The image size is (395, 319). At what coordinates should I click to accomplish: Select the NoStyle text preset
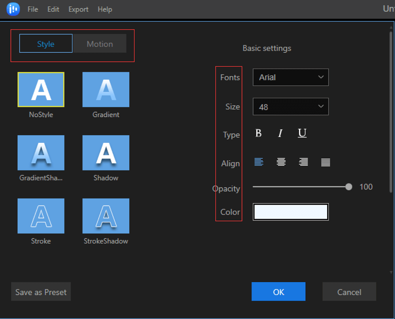tap(41, 90)
